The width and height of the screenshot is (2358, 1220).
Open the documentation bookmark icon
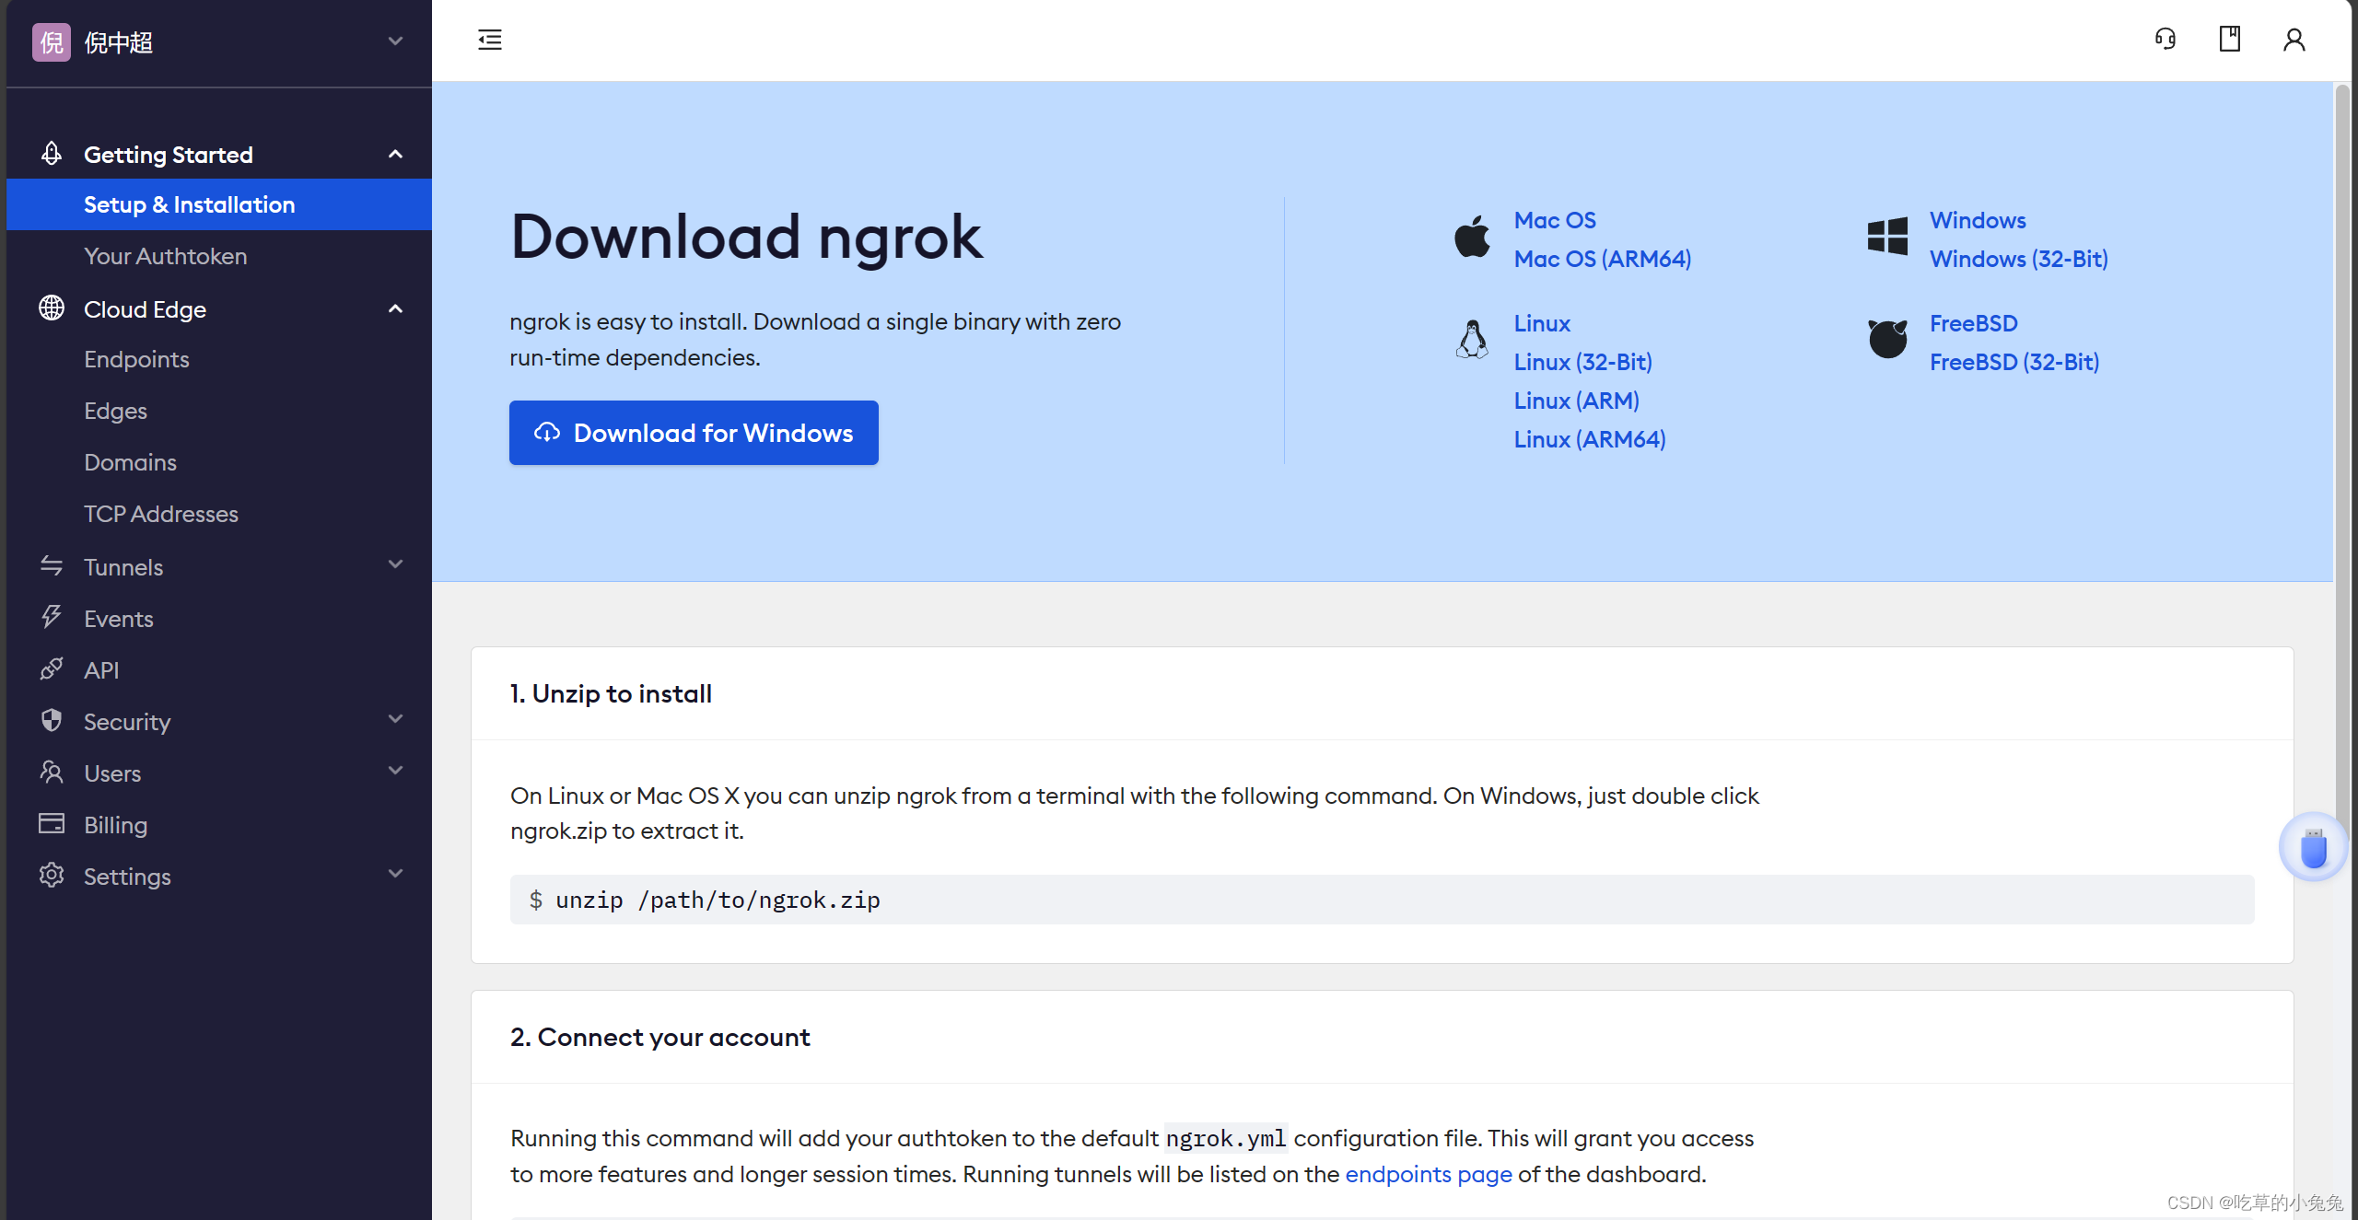click(x=2229, y=39)
